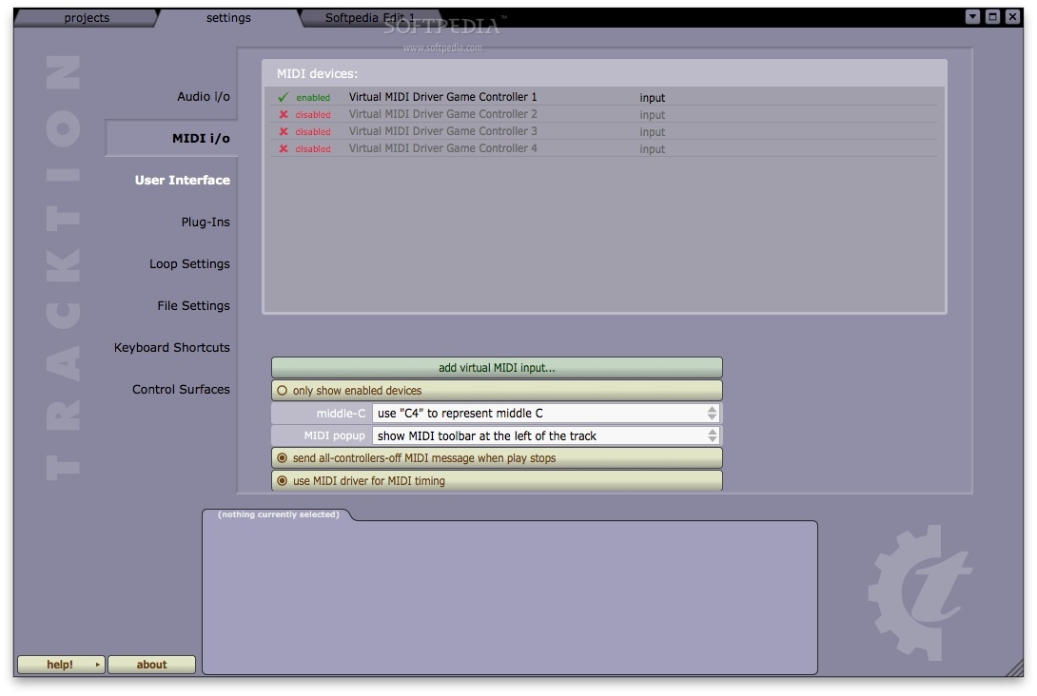
Task: Click the (nothing currently selected) panel tab
Action: coord(279,514)
